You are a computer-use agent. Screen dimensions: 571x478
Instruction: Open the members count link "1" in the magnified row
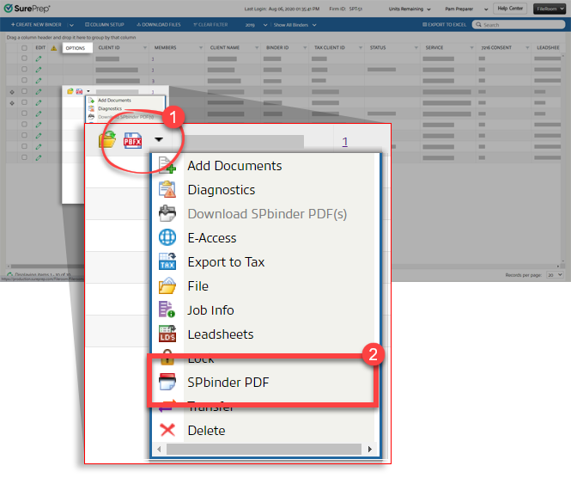click(x=345, y=142)
